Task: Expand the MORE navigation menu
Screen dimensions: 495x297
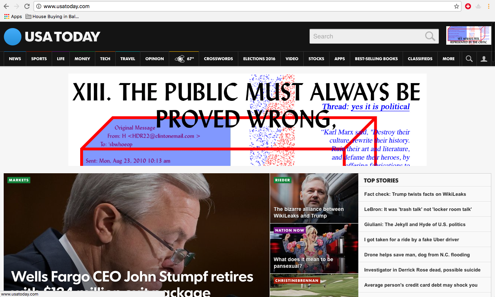Action: tap(448, 59)
